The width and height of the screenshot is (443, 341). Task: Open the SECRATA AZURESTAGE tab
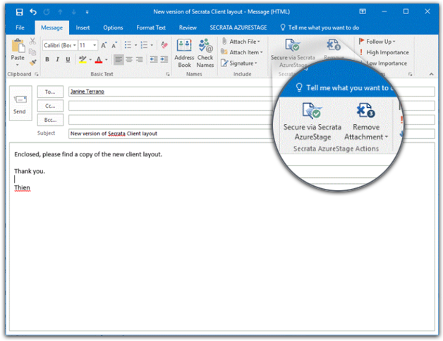point(238,27)
